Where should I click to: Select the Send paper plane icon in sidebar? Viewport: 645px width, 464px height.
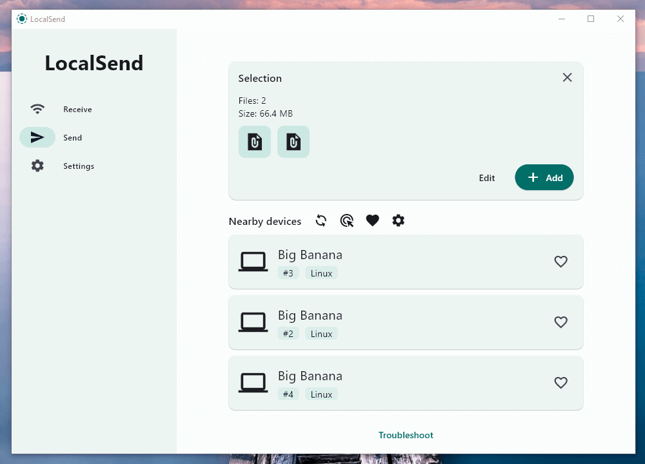(x=37, y=137)
